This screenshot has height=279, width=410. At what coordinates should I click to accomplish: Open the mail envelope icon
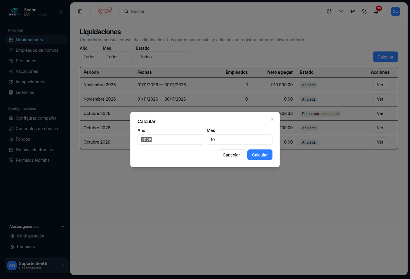click(341, 11)
